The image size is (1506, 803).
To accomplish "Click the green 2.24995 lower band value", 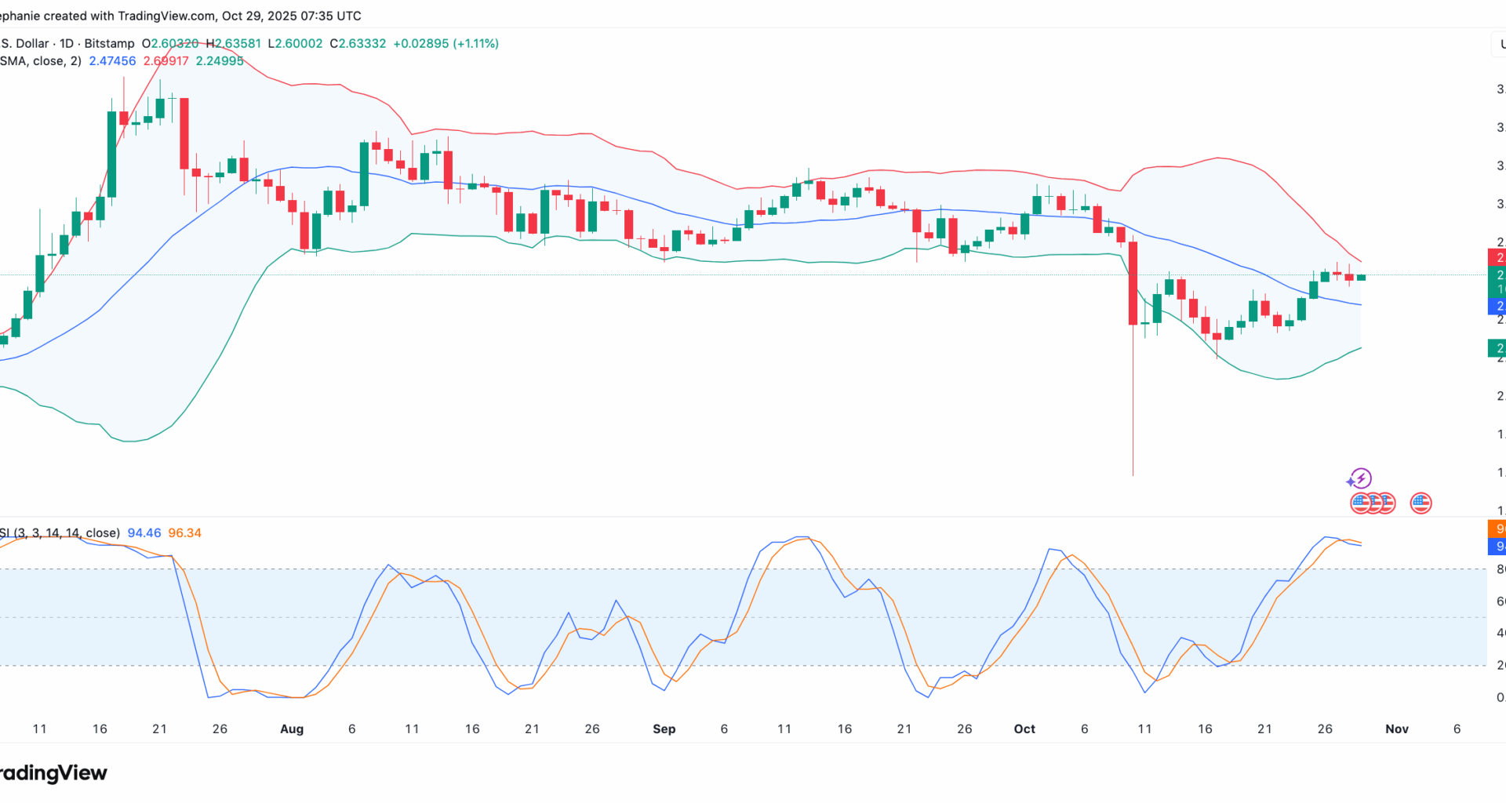I will [x=220, y=61].
